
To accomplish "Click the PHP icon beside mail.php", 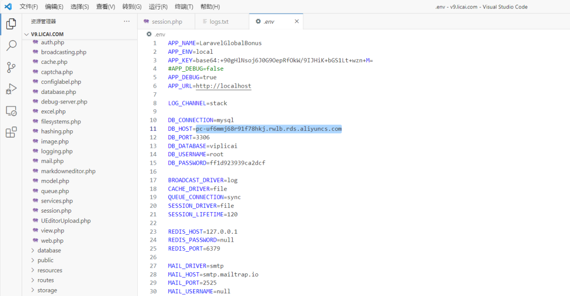I will pos(35,161).
